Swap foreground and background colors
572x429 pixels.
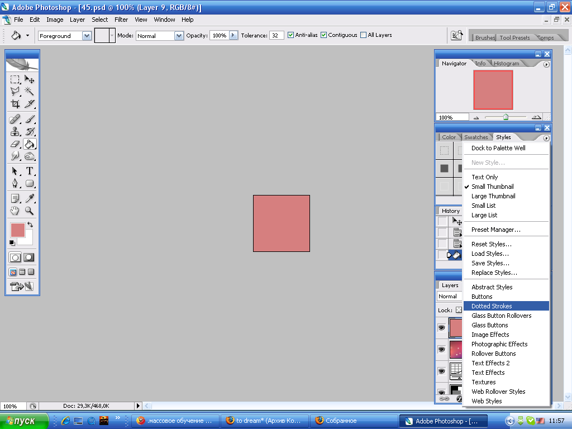pyautogui.click(x=30, y=225)
